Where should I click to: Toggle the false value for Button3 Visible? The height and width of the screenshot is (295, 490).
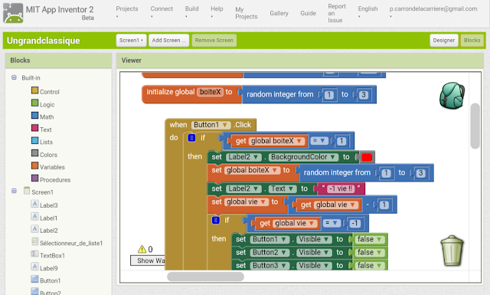pyautogui.click(x=369, y=266)
